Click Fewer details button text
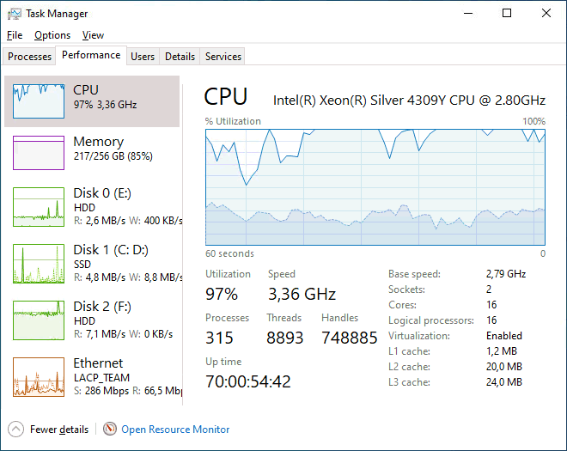The height and width of the screenshot is (451, 567). click(x=58, y=429)
